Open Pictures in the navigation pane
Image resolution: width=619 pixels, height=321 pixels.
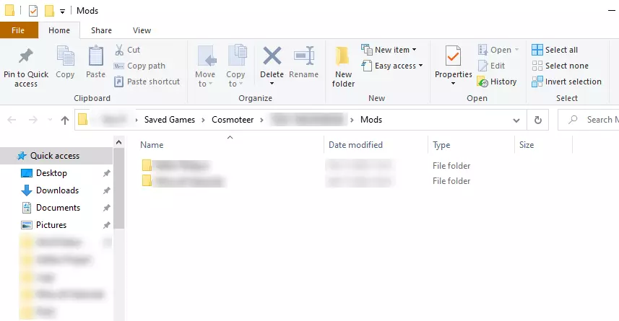tap(51, 225)
